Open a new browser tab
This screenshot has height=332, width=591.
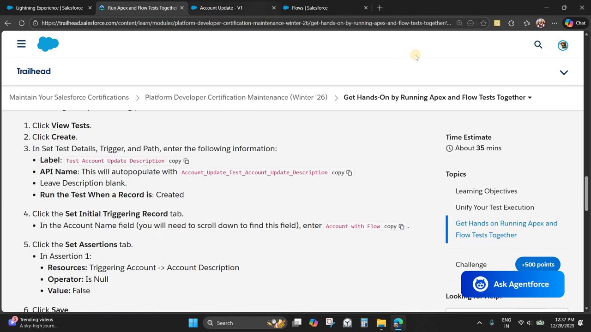(x=380, y=8)
